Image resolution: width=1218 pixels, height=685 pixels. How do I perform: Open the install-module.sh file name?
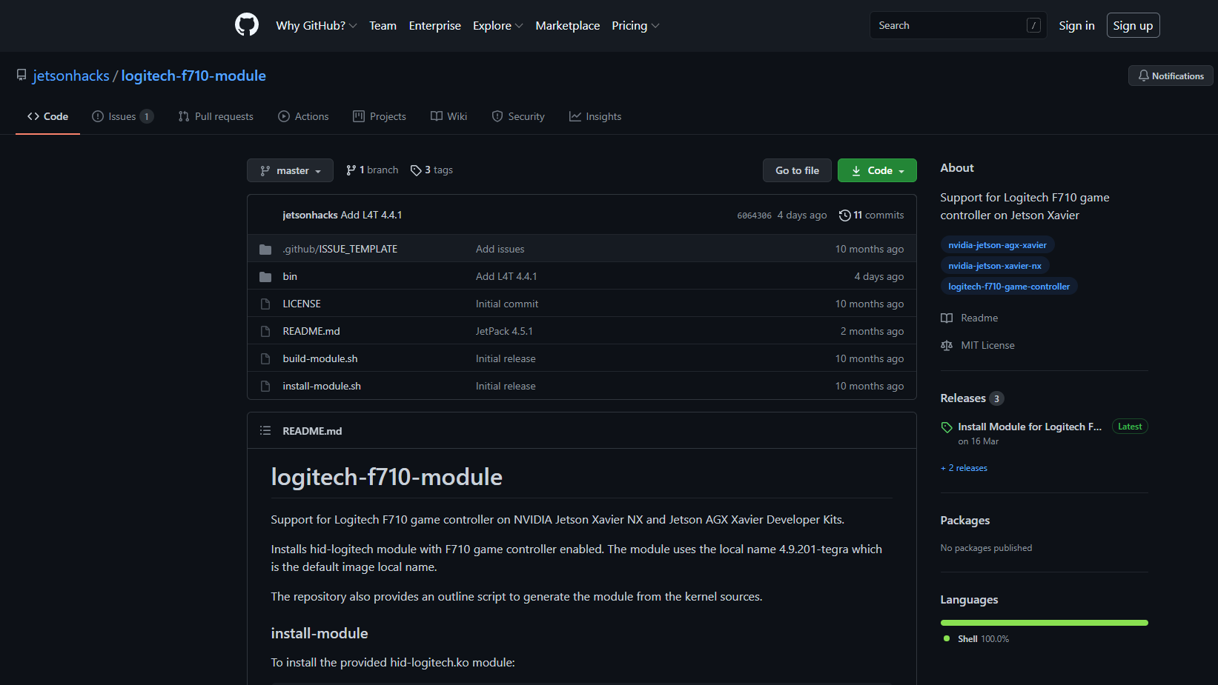coord(322,387)
